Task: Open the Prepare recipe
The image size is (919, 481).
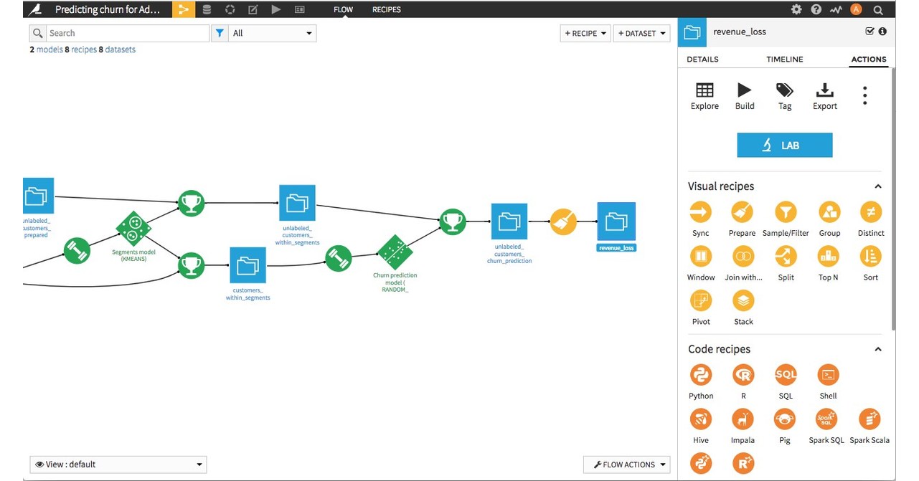Action: coord(742,213)
